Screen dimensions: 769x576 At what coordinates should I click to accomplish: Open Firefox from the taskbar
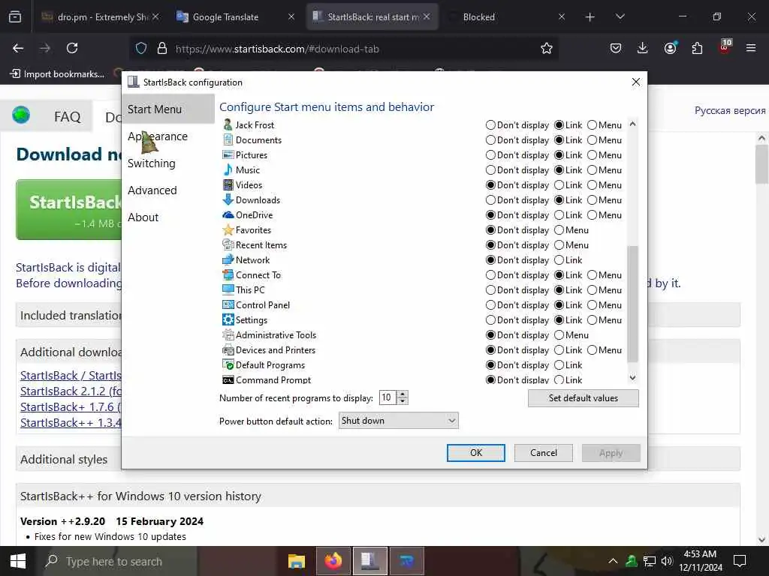333,561
